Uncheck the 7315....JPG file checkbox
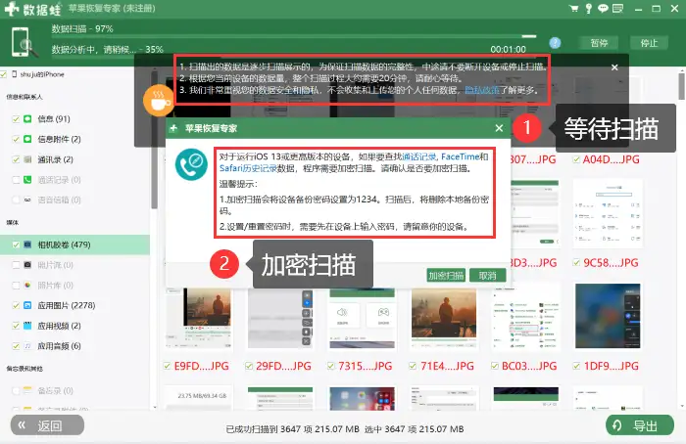686x444 pixels. (x=331, y=366)
